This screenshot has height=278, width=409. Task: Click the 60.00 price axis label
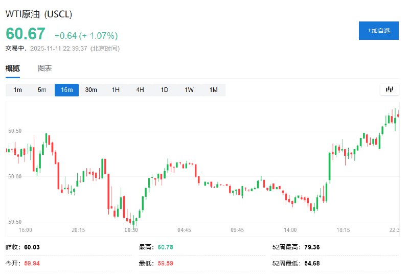15,176
